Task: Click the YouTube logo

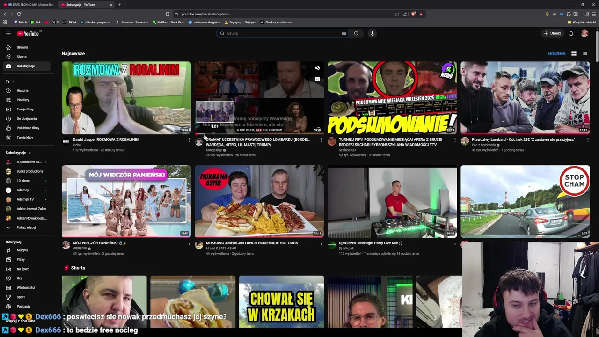Action: click(x=29, y=33)
